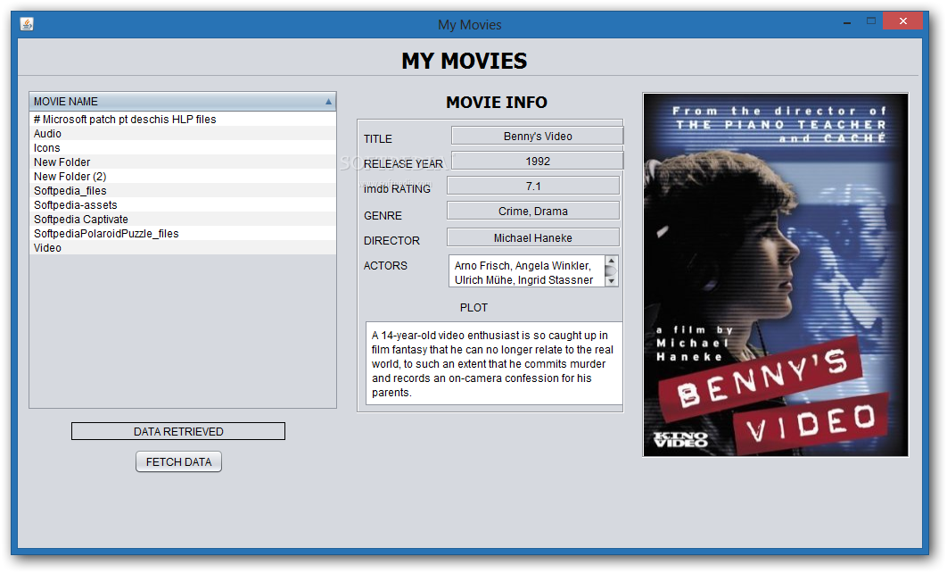Screen dimensions: 947x573
Task: Click the plot description text area
Action: 494,363
